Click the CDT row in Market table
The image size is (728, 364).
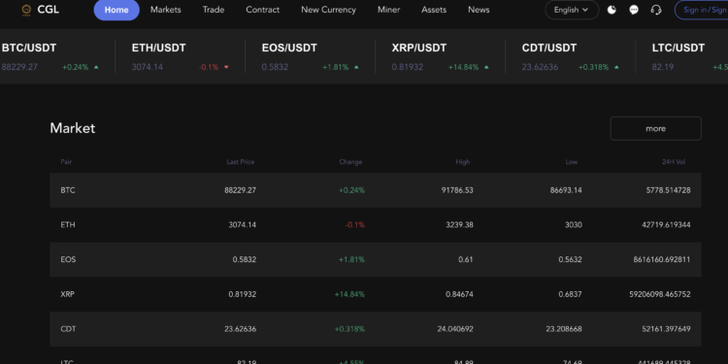[x=375, y=329]
